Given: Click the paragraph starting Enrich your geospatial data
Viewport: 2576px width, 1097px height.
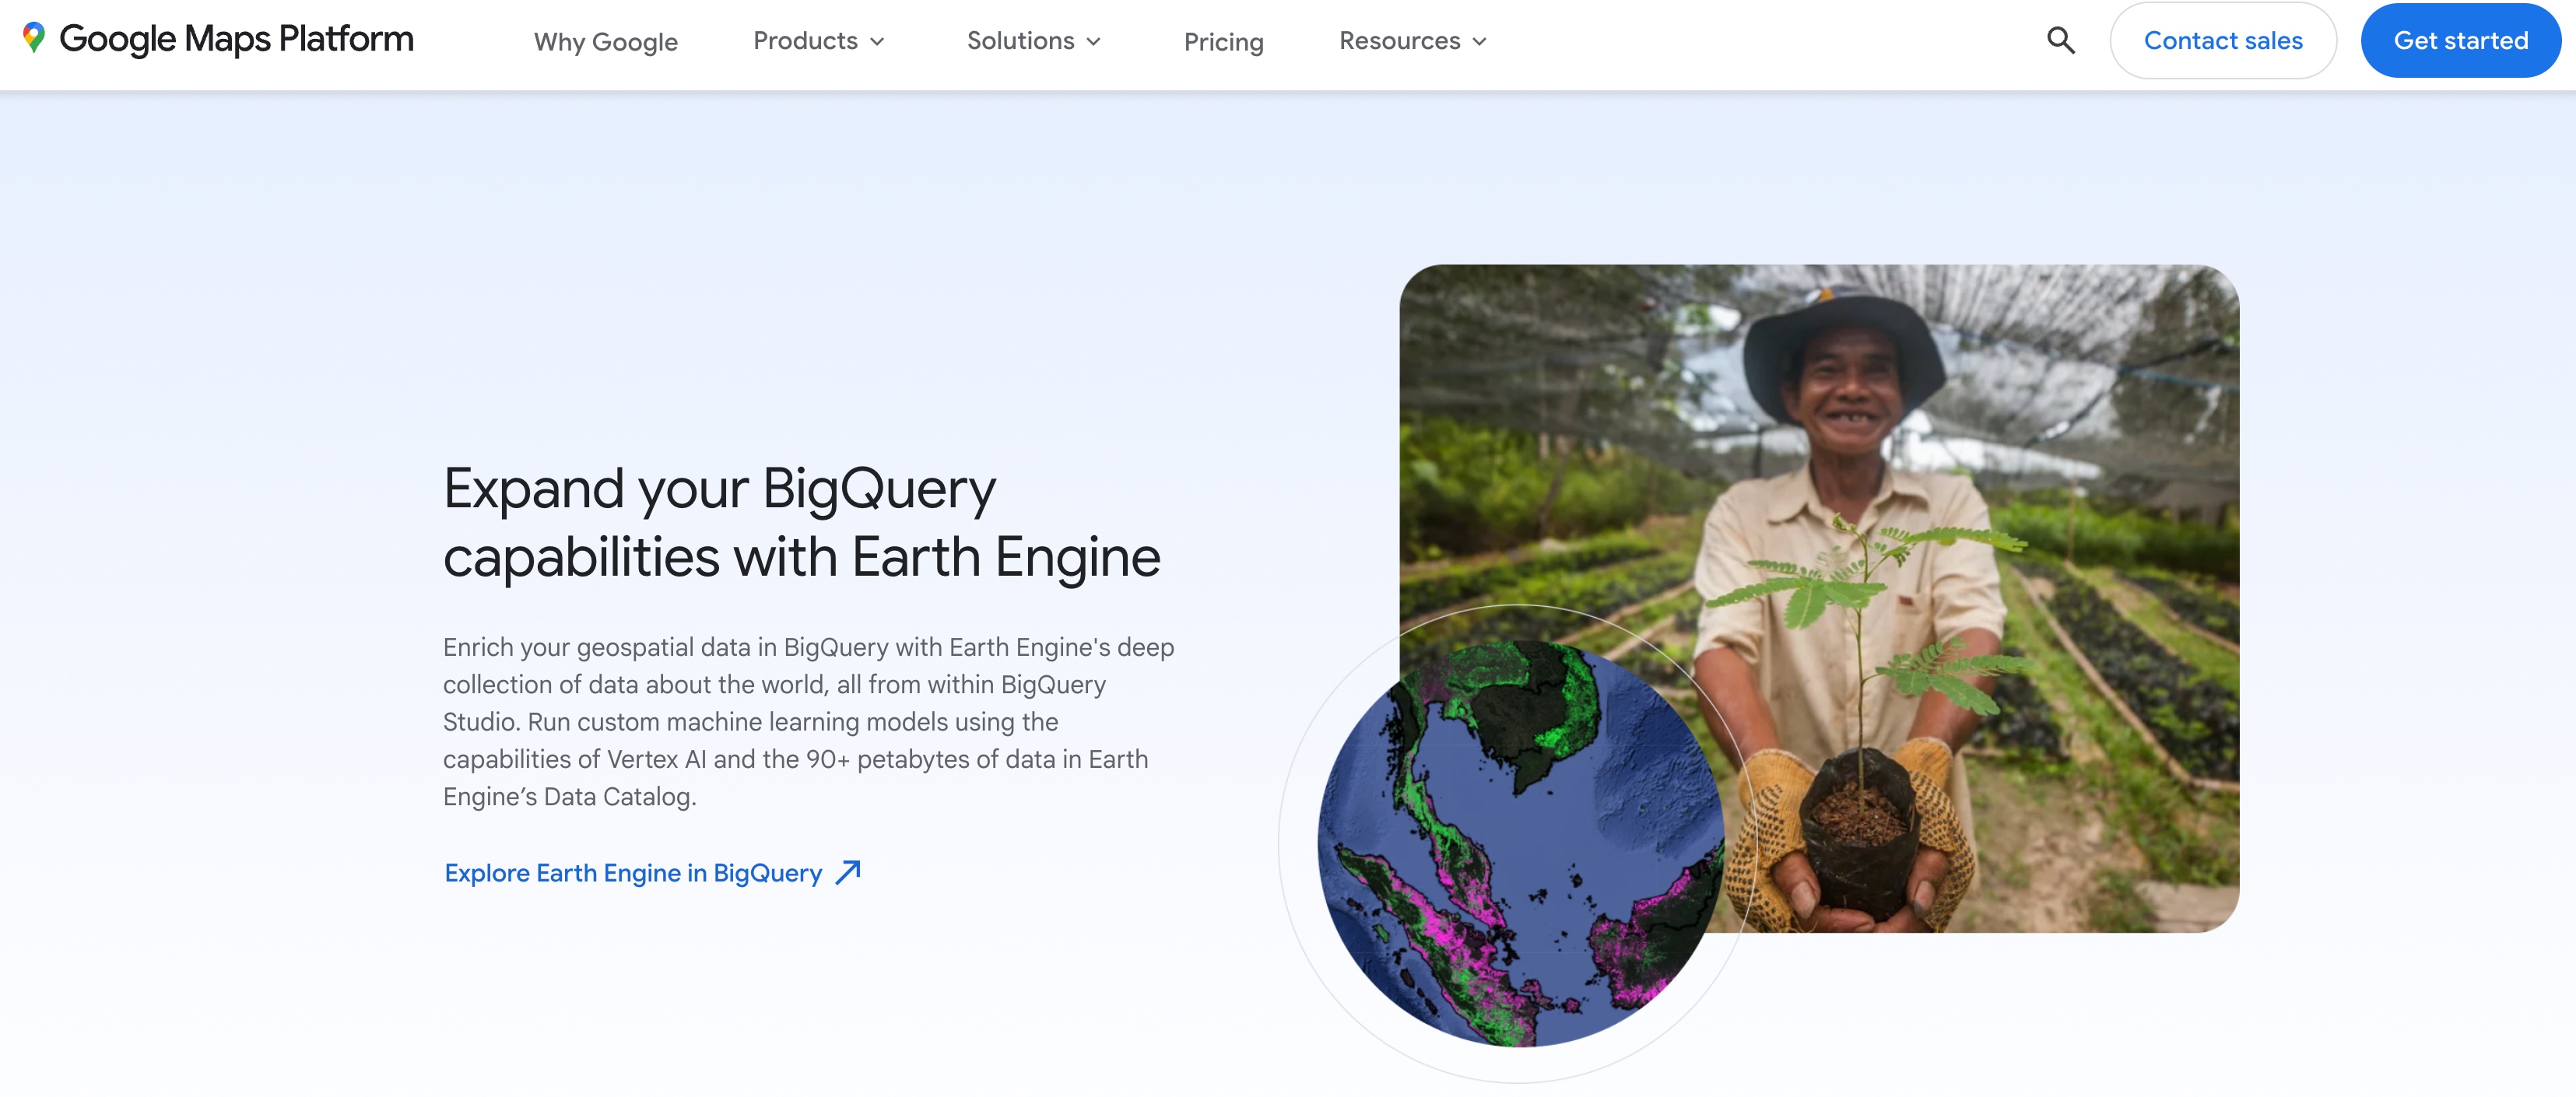Looking at the screenshot, I should pyautogui.click(x=808, y=722).
